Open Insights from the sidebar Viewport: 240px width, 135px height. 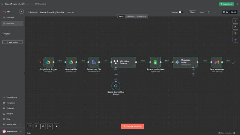click(13, 114)
